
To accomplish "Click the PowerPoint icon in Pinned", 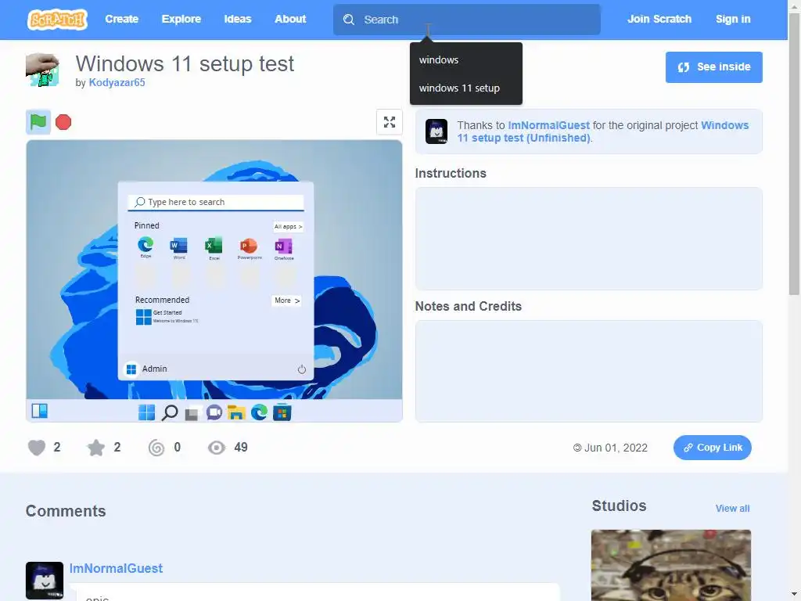I will (x=249, y=246).
